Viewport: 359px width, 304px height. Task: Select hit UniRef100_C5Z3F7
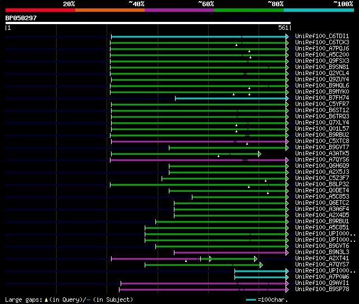322,178
